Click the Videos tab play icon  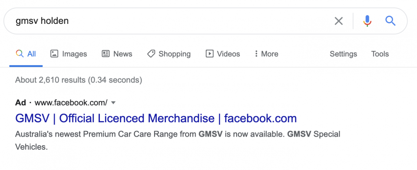pos(209,54)
